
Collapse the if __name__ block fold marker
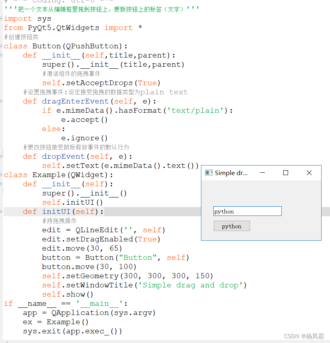click(x=2, y=303)
